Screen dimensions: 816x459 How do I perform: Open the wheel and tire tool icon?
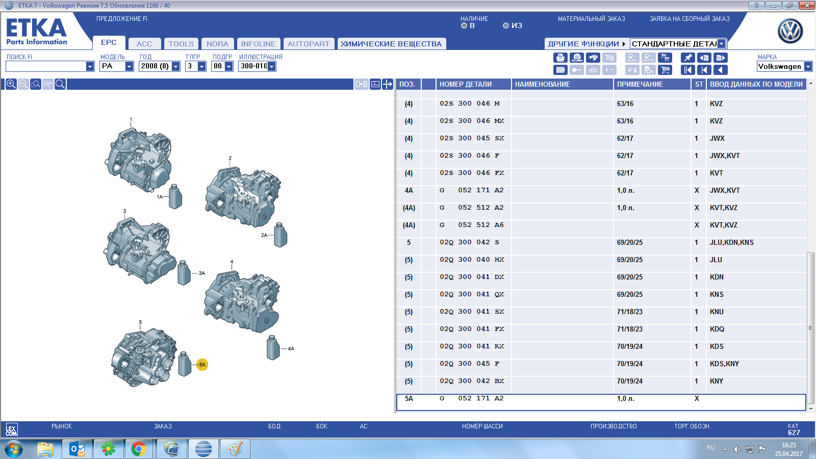coord(577,58)
